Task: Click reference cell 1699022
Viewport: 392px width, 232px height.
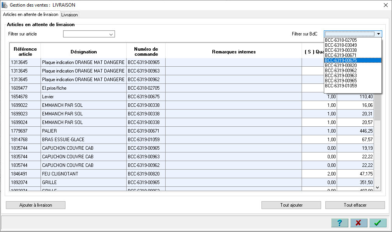Action: (25, 105)
